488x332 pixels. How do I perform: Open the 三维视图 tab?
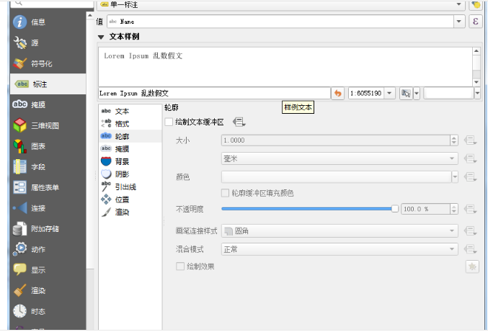[x=48, y=125]
